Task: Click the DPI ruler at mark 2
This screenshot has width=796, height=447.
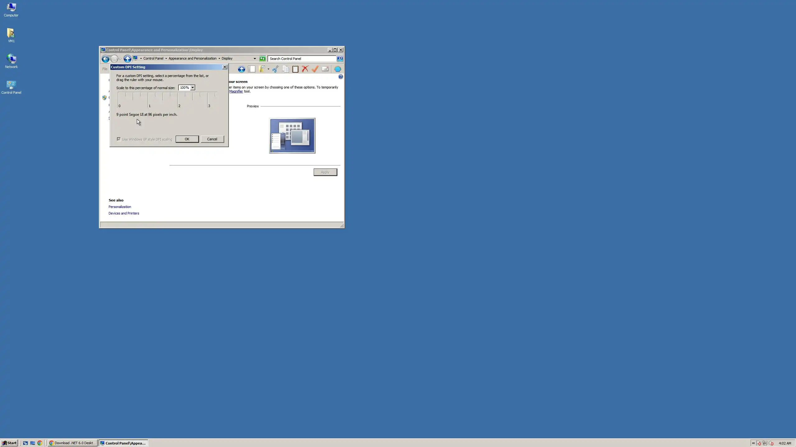Action: click(178, 100)
